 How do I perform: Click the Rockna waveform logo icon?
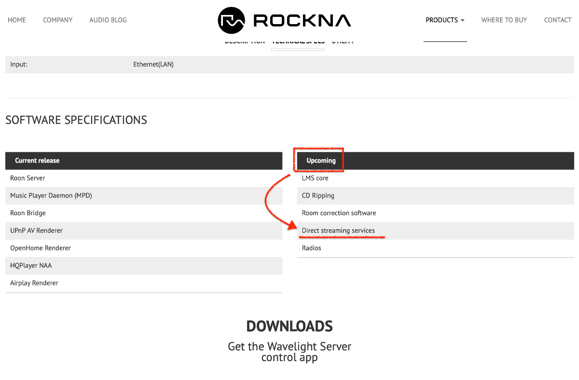coord(232,20)
